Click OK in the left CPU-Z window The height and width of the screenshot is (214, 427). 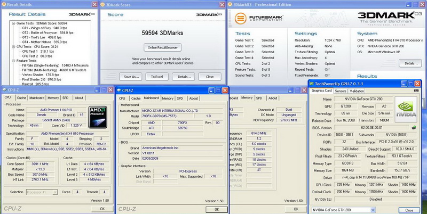click(x=102, y=209)
